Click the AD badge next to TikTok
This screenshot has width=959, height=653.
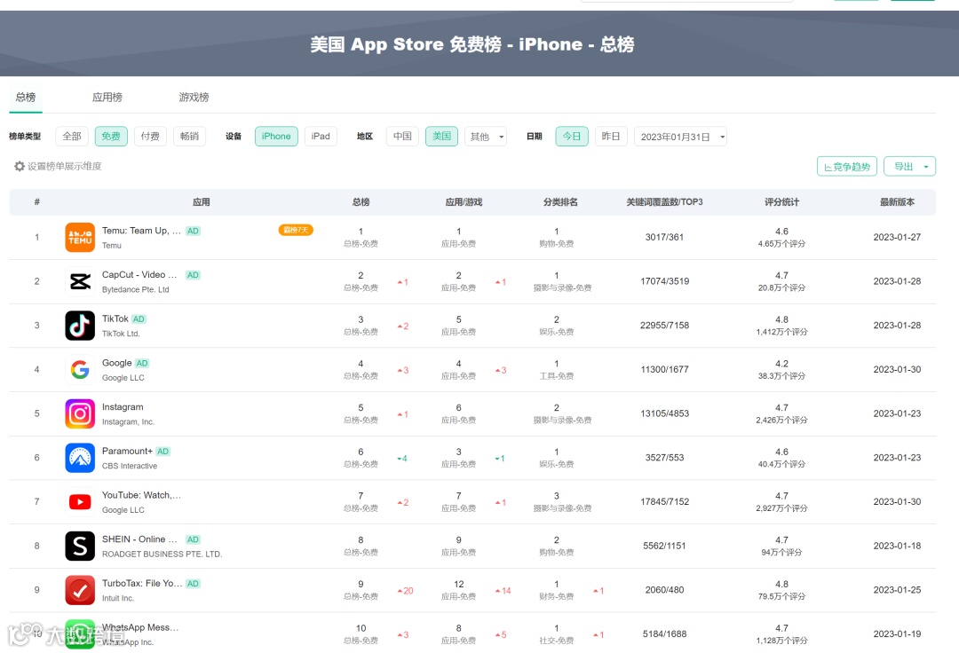tap(139, 319)
